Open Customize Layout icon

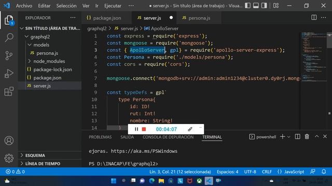276,6
